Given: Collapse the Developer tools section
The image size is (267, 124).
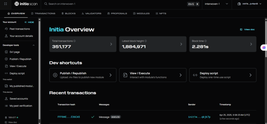Looking at the screenshot, I should click(x=34, y=45).
